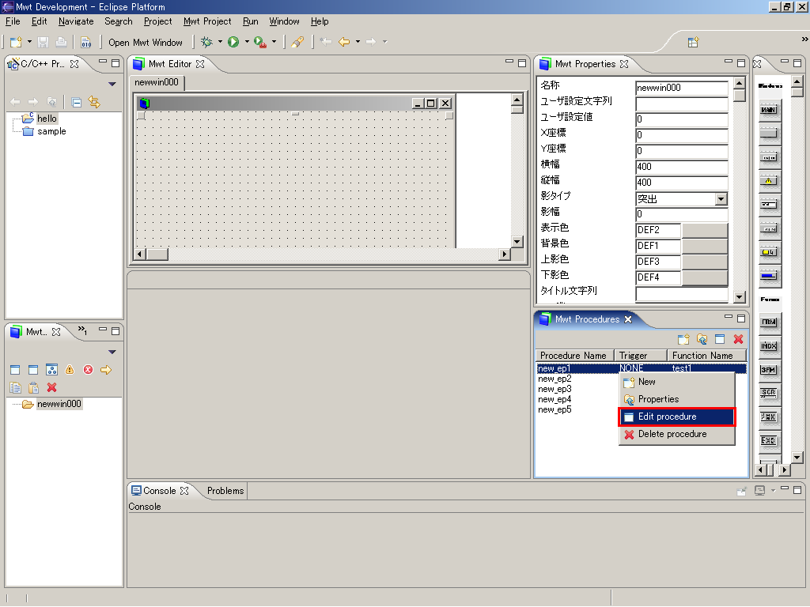
Task: Click the Function Name column header
Action: point(706,356)
